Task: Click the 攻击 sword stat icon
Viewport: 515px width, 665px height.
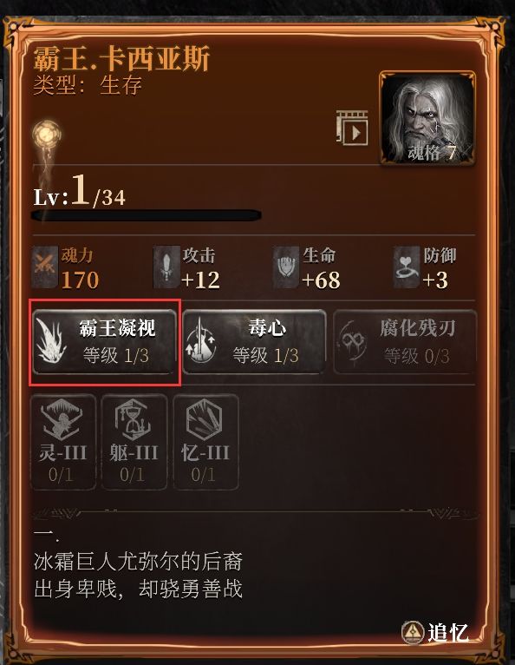Action: 166,267
